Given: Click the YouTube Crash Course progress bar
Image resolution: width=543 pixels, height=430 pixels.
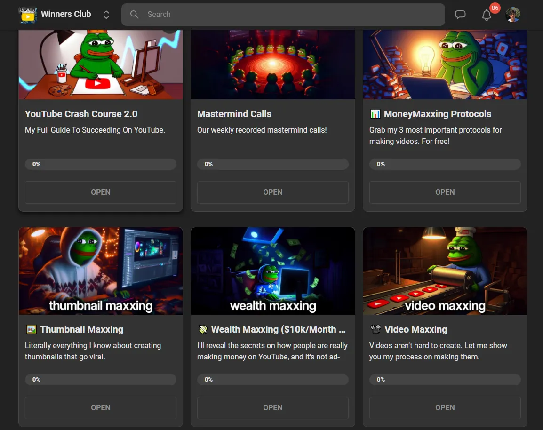Looking at the screenshot, I should click(101, 164).
